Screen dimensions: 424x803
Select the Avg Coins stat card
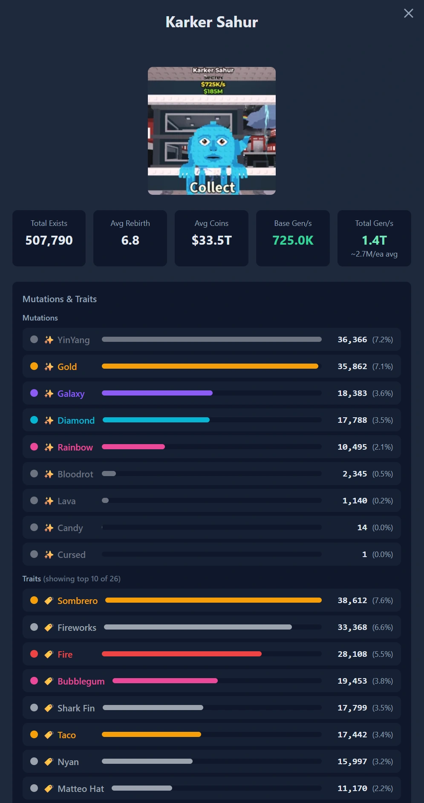point(211,238)
